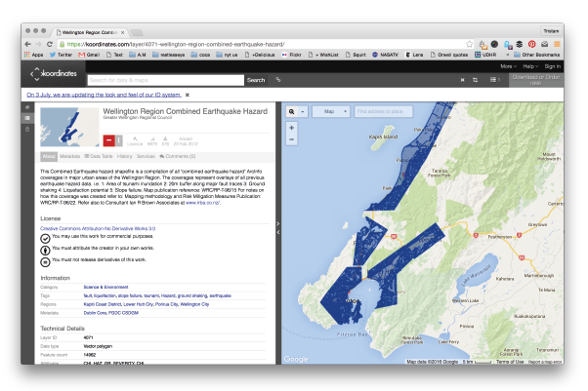Open the Help menu dropdown
The width and height of the screenshot is (588, 391).
click(x=530, y=66)
